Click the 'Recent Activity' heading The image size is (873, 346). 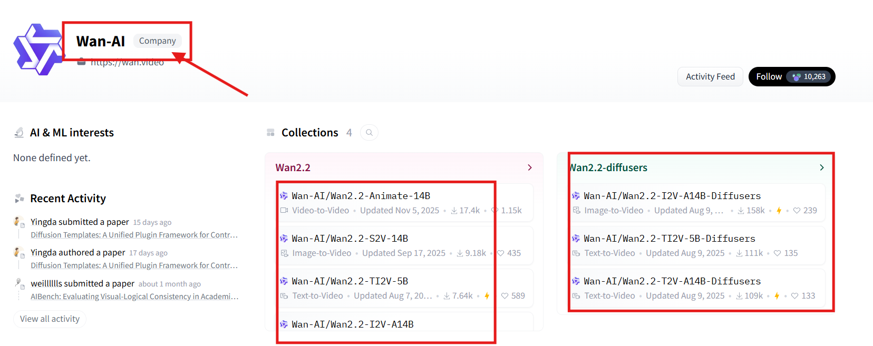(x=68, y=199)
